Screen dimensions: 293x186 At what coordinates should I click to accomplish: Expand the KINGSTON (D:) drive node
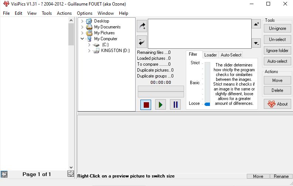tap(89, 51)
